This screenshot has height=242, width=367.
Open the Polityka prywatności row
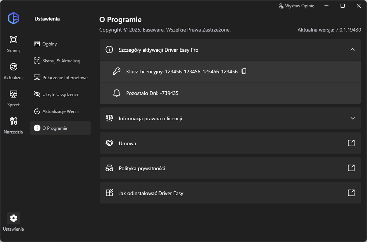tap(230, 168)
